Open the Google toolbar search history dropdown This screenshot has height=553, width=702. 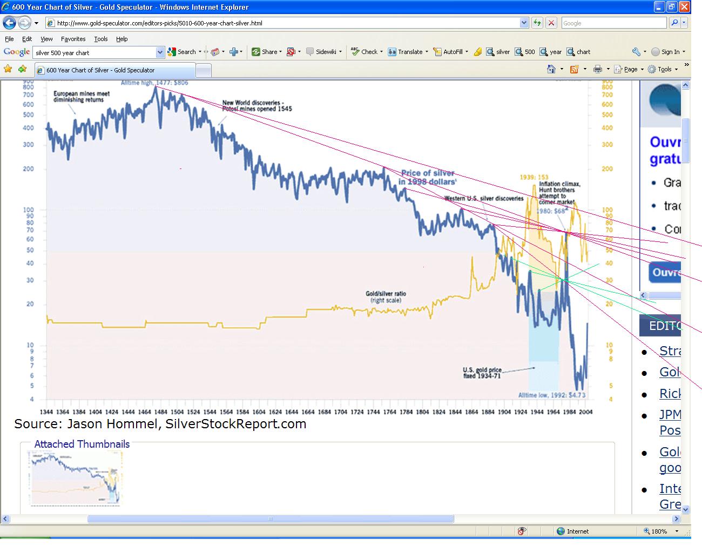point(160,52)
